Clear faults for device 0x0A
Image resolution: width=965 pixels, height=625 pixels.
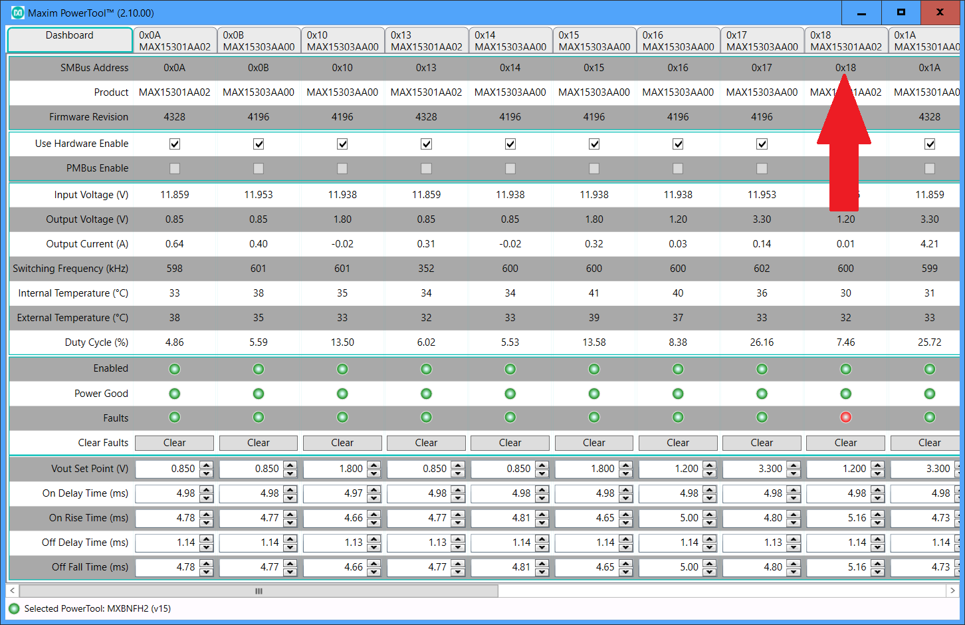click(x=175, y=443)
